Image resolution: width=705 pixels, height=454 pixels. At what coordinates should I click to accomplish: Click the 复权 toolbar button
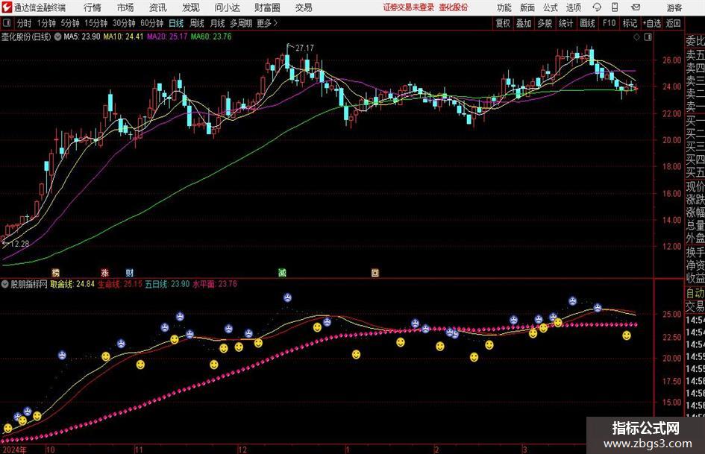coord(503,23)
